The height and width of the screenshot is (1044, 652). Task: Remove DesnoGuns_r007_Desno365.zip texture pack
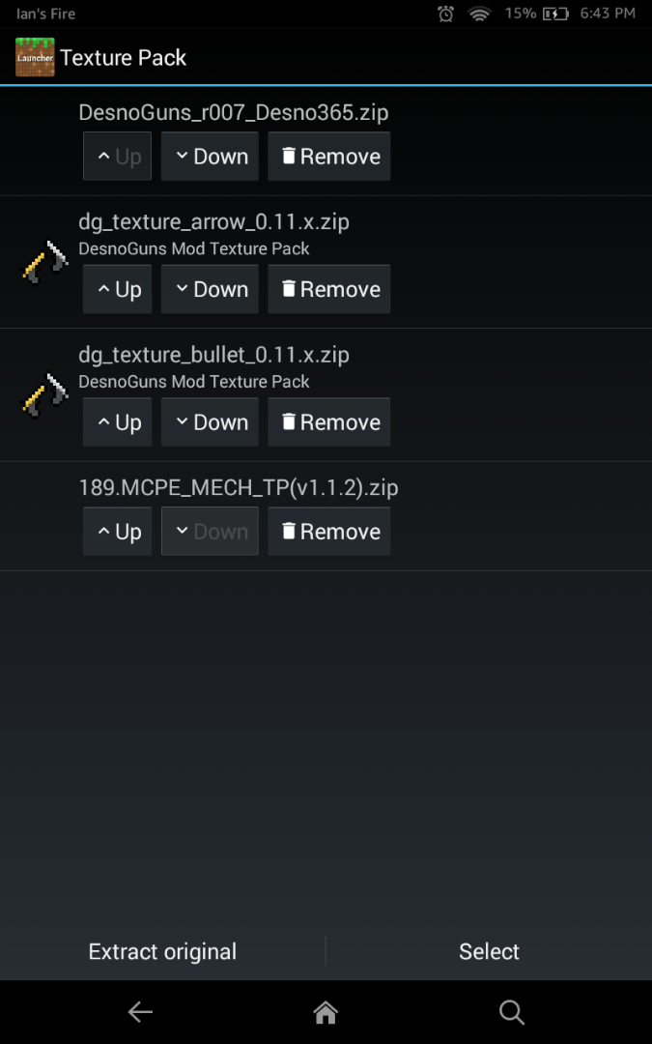tap(329, 157)
